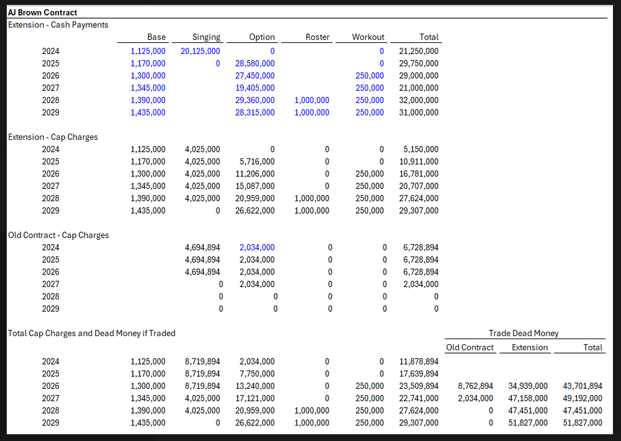Select the 20,125,000 signing bonus cell
Viewport: 621px width, 441px height.
coord(200,52)
